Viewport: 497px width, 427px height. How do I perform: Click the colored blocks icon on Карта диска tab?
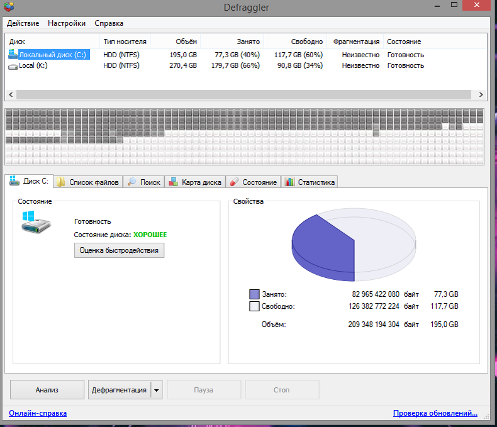pos(173,182)
